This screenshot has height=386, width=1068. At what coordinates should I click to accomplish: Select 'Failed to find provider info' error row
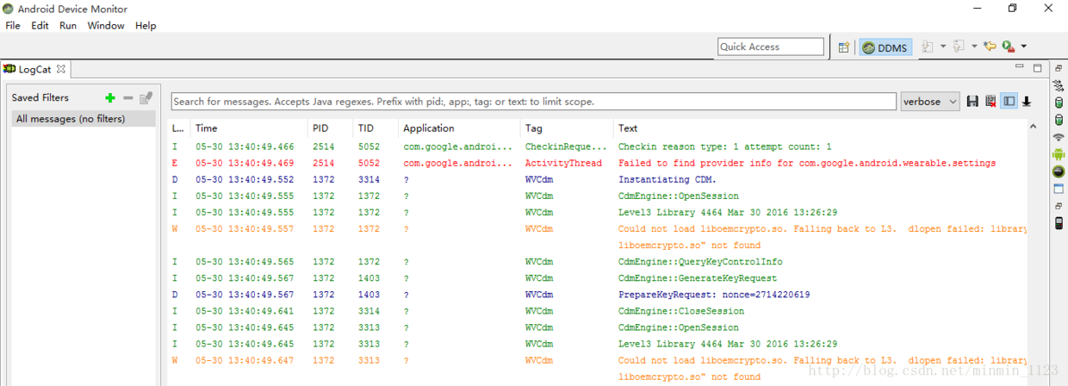click(598, 163)
